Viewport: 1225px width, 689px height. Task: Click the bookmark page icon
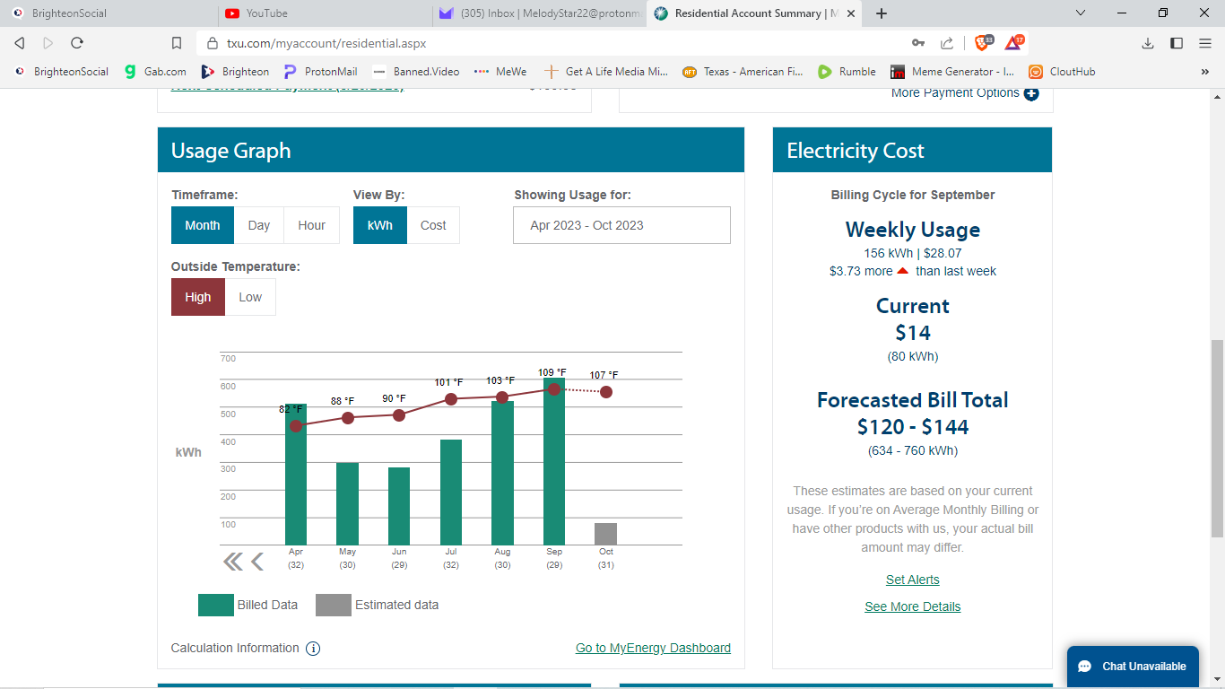click(177, 43)
